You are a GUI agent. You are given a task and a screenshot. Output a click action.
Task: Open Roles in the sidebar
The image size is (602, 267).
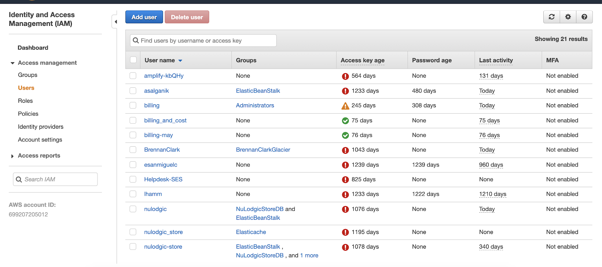click(x=26, y=101)
